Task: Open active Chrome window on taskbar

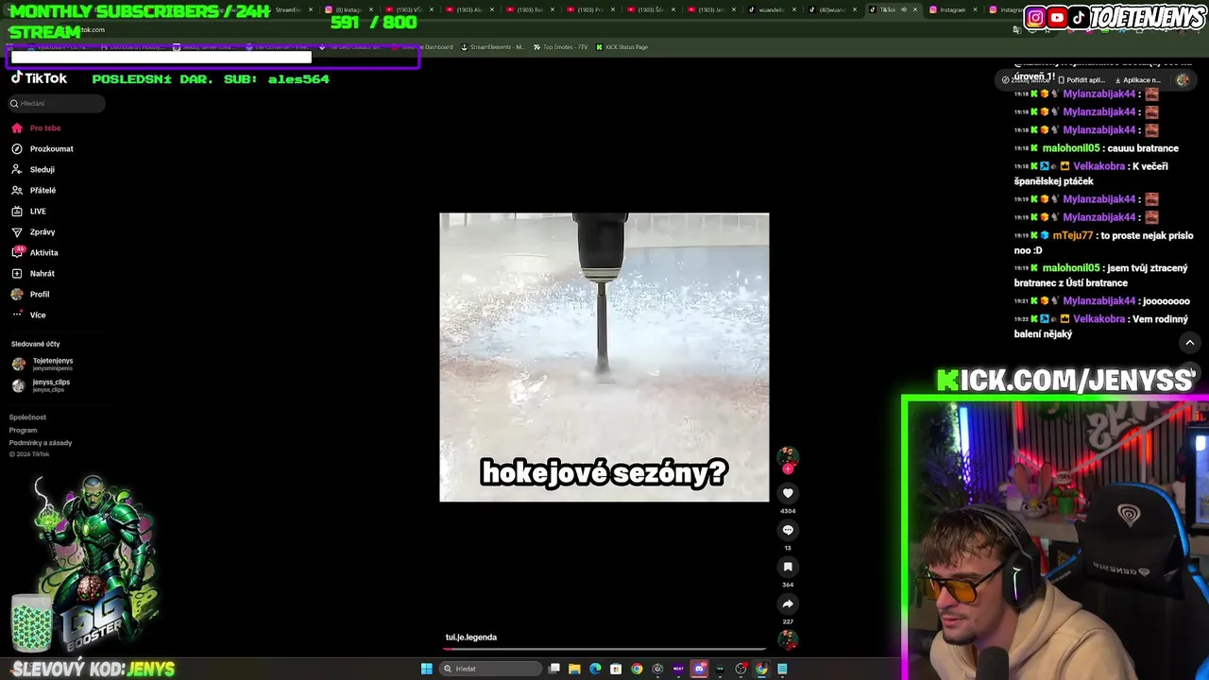Action: point(761,669)
